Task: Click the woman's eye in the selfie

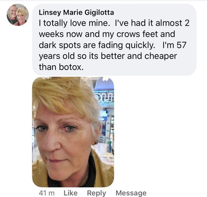Action: [x=70, y=128]
